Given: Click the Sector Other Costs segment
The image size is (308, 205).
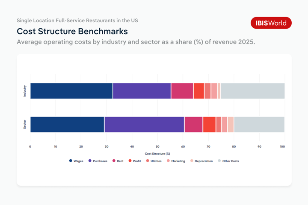Looking at the screenshot, I should pos(259,124).
